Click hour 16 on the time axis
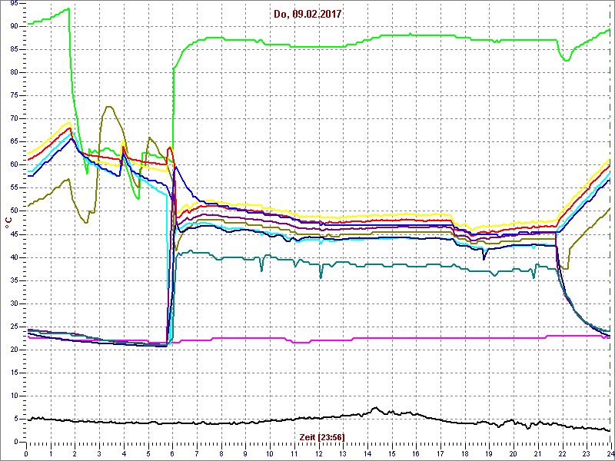This screenshot has height=461, width=615. [x=416, y=453]
